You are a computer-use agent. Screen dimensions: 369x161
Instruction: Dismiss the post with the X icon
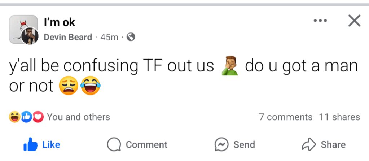(354, 21)
